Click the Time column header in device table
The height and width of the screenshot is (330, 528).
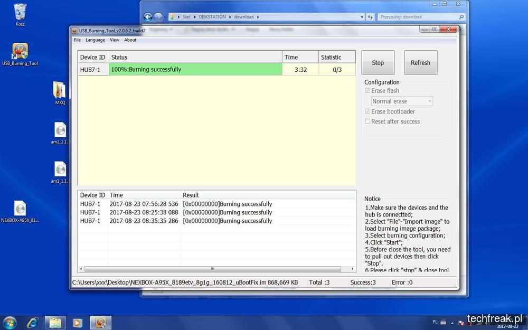tap(300, 57)
